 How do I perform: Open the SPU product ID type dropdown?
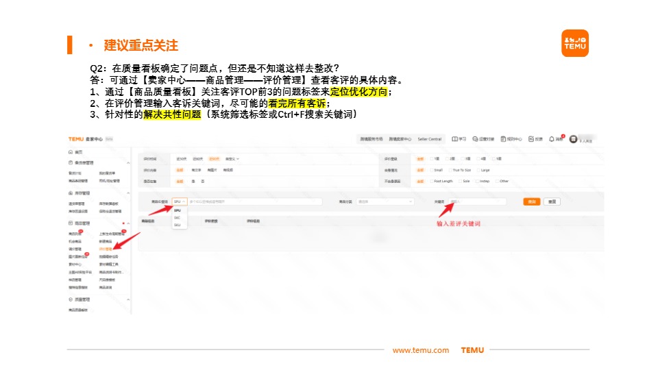click(x=180, y=201)
